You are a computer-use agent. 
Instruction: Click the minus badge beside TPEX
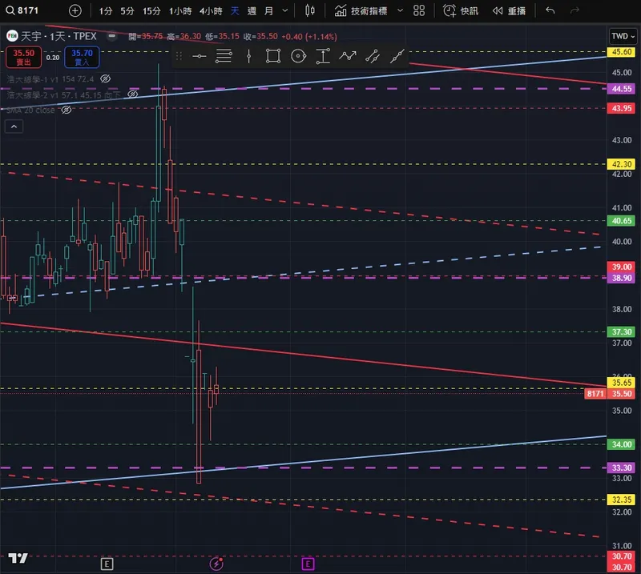pyautogui.click(x=111, y=36)
